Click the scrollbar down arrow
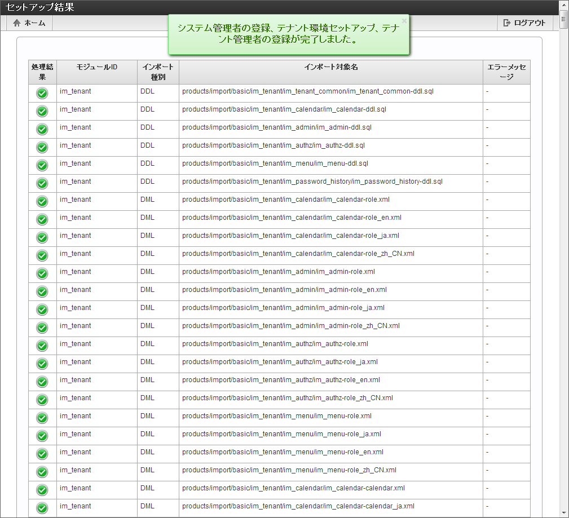Screen dimensions: 569x518 (x=563, y=513)
